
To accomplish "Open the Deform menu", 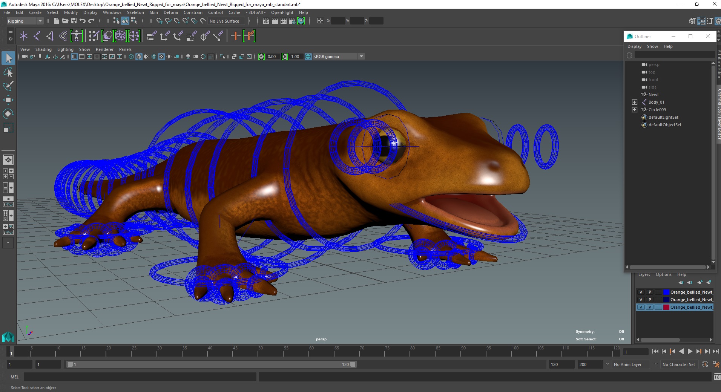I will pos(170,12).
